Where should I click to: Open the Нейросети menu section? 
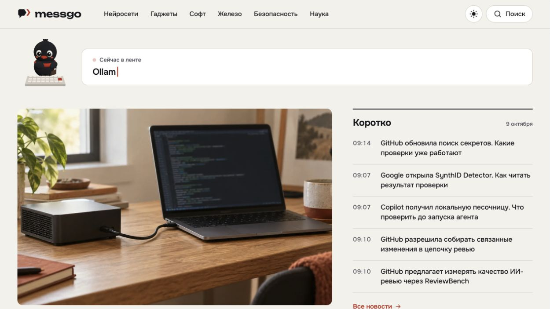pos(121,14)
